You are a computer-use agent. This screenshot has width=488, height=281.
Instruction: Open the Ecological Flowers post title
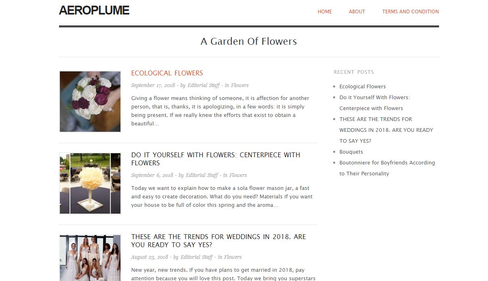point(167,73)
